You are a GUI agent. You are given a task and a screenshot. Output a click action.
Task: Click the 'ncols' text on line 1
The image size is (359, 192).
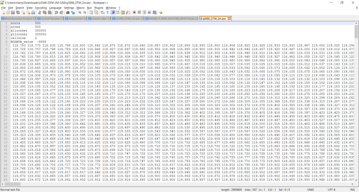(x=15, y=23)
